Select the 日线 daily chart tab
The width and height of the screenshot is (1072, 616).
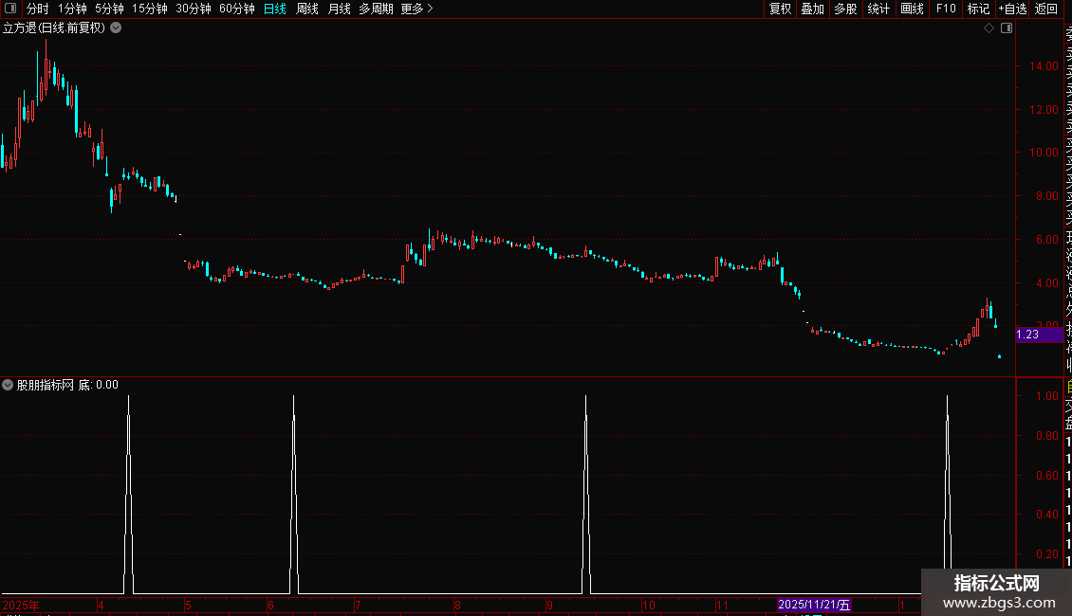tap(275, 9)
